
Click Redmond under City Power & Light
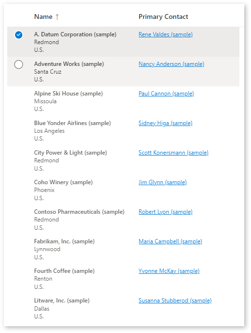(x=46, y=160)
